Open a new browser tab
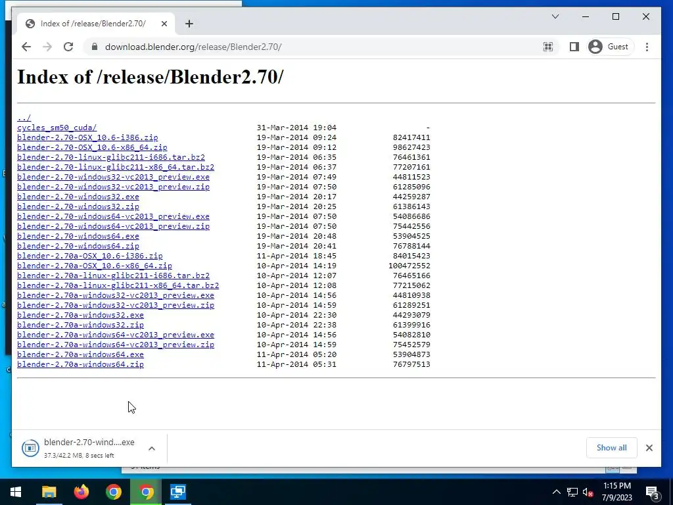 coord(189,24)
